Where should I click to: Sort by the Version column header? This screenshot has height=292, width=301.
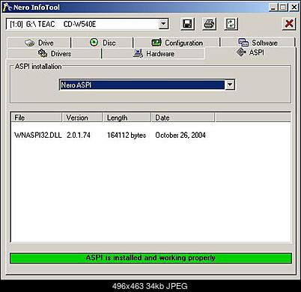tap(82, 118)
